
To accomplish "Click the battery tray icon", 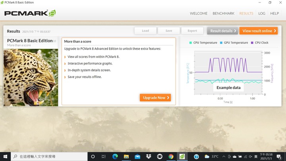I will coord(240,157).
